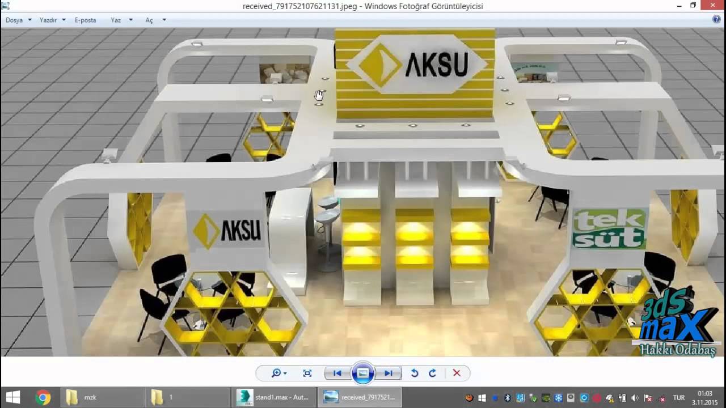Go to the previous photo
This screenshot has height=408, width=726.
pyautogui.click(x=337, y=373)
